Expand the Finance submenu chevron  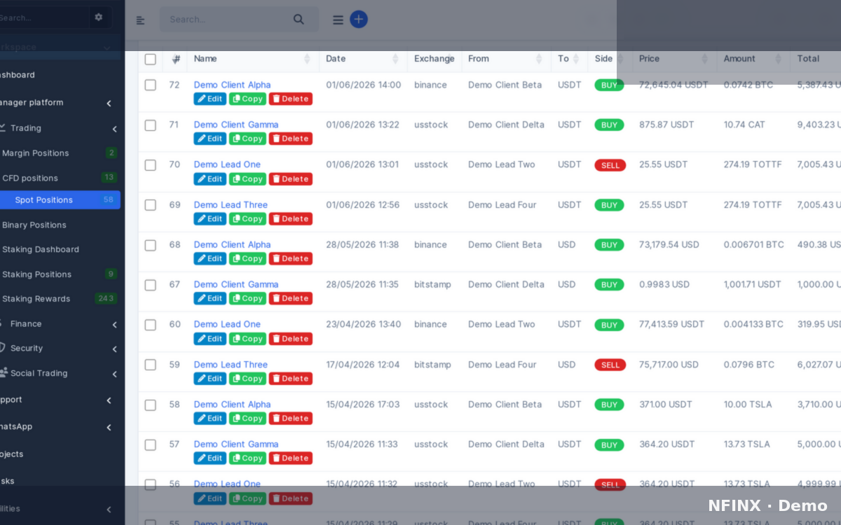click(114, 325)
